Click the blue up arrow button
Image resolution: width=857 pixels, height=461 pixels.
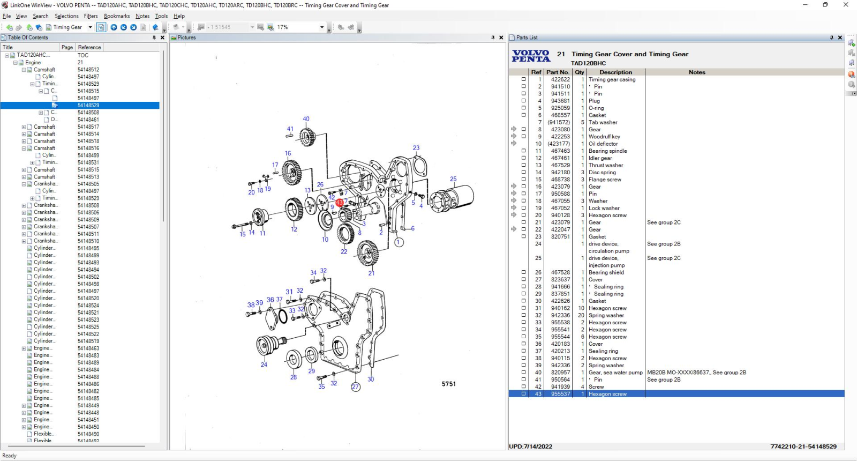pyautogui.click(x=114, y=27)
